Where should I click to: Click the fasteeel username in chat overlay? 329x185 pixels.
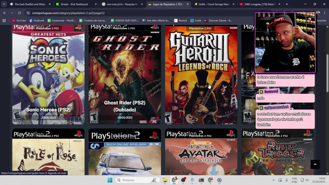[x=271, y=91]
